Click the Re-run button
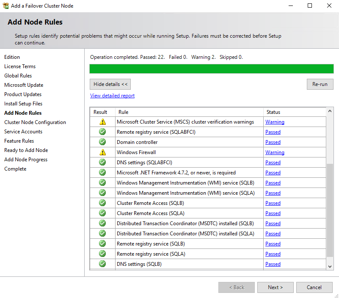The image size is (339, 298). tap(320, 84)
